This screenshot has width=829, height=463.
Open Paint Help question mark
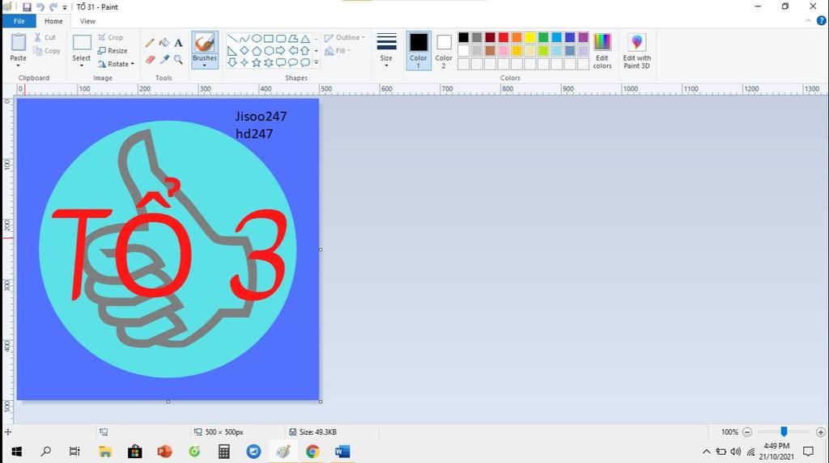pos(821,20)
